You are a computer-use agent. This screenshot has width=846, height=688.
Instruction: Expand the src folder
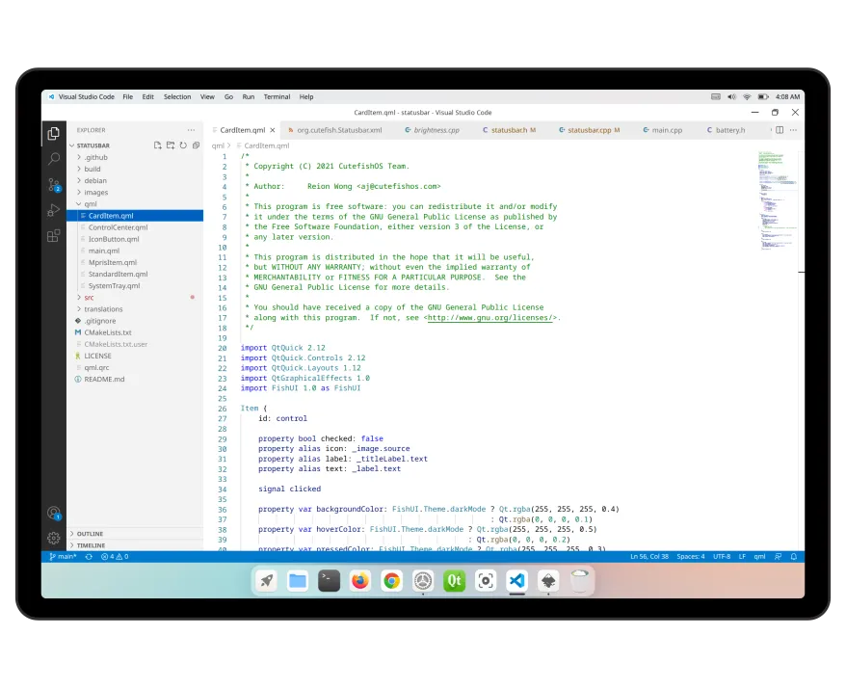point(135,298)
